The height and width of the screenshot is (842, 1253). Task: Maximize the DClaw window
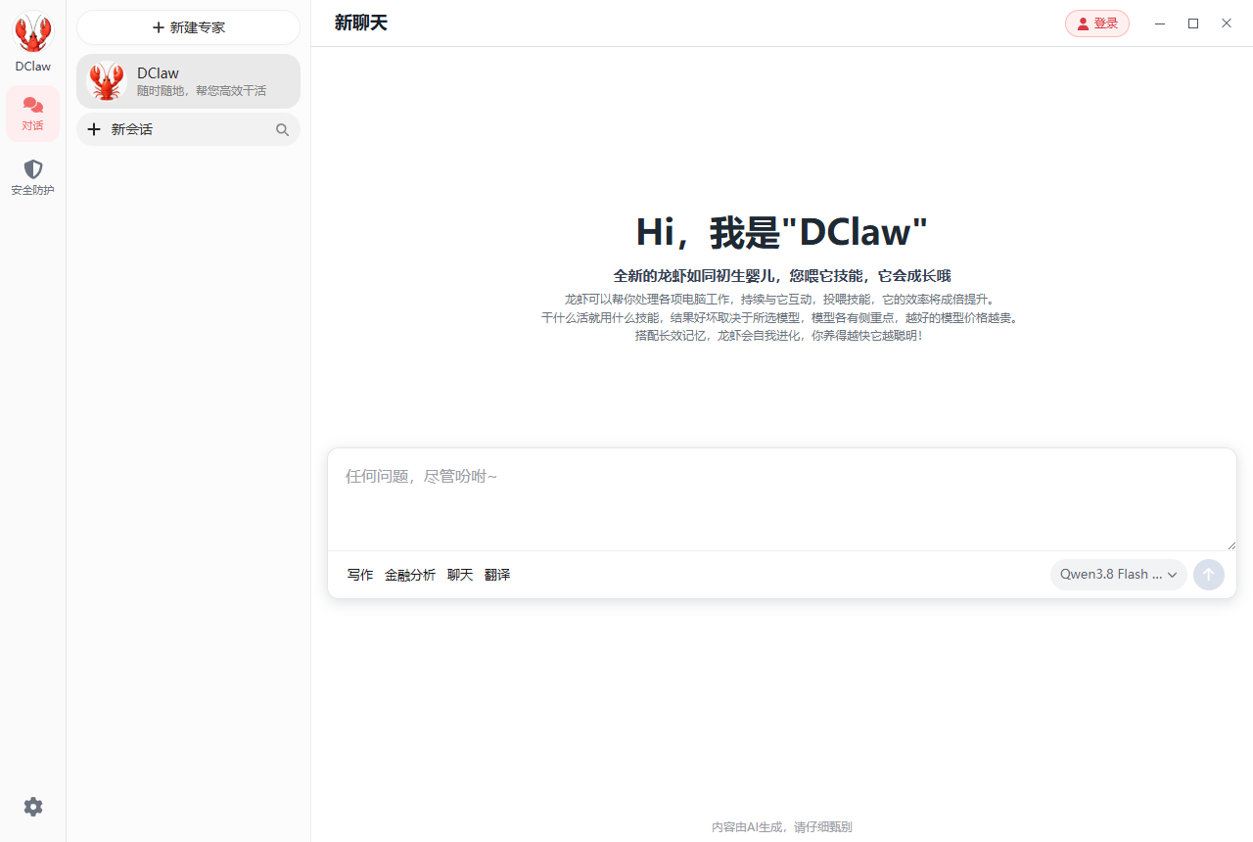(1193, 23)
